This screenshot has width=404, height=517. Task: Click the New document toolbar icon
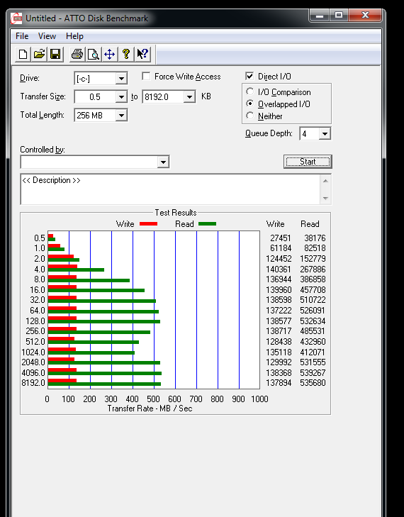23,54
